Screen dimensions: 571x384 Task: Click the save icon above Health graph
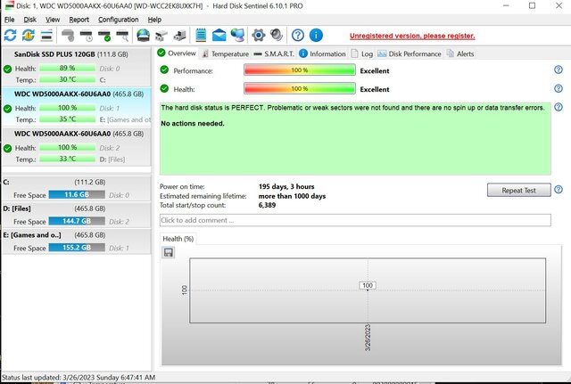[x=168, y=253]
